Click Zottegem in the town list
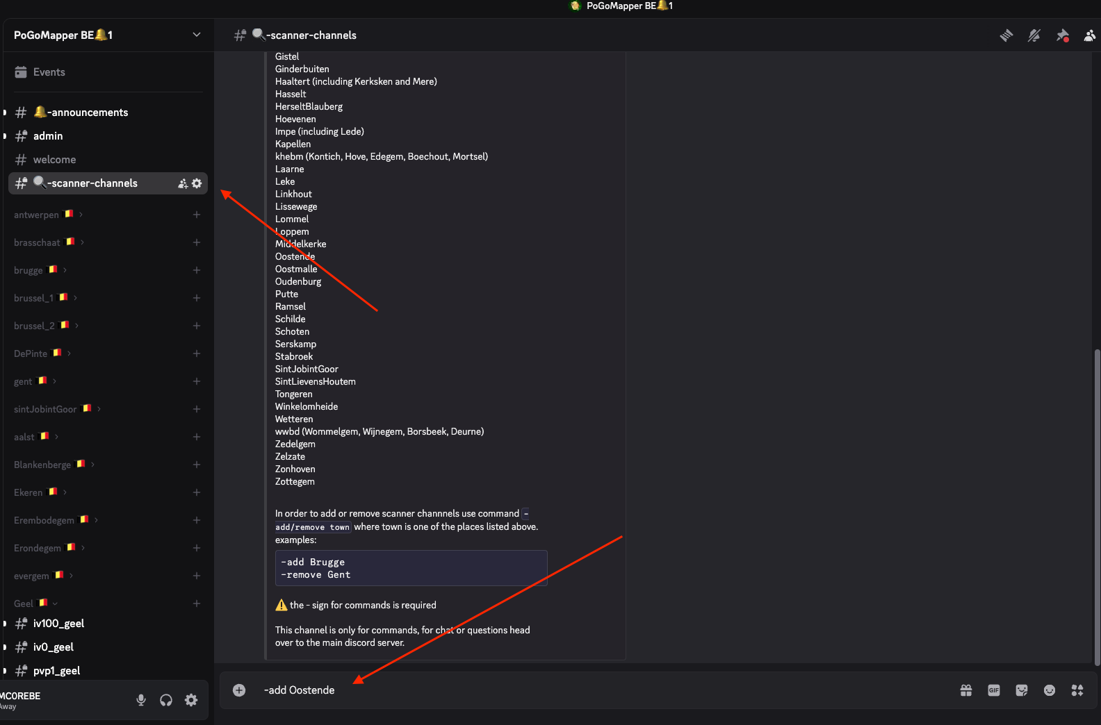Image resolution: width=1101 pixels, height=725 pixels. point(295,481)
